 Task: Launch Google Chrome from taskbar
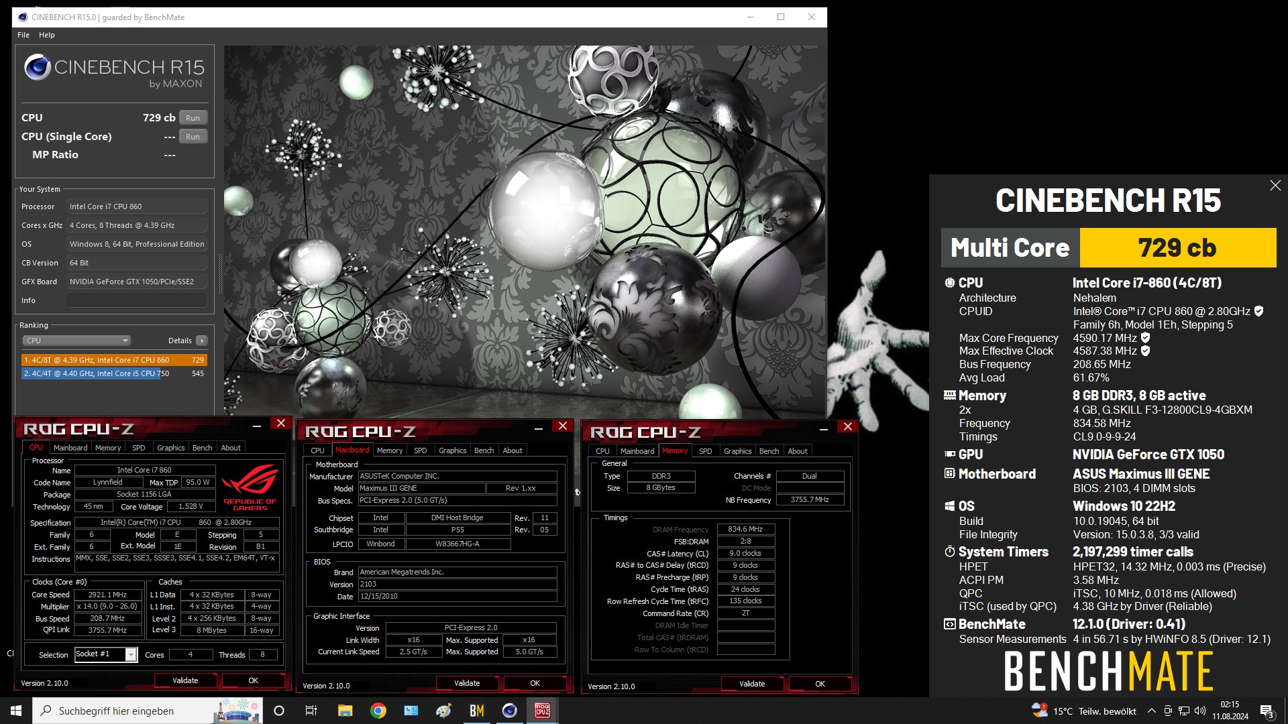[x=378, y=711]
